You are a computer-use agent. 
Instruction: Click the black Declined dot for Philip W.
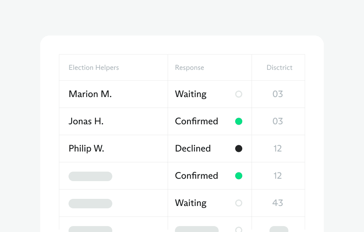(x=238, y=149)
